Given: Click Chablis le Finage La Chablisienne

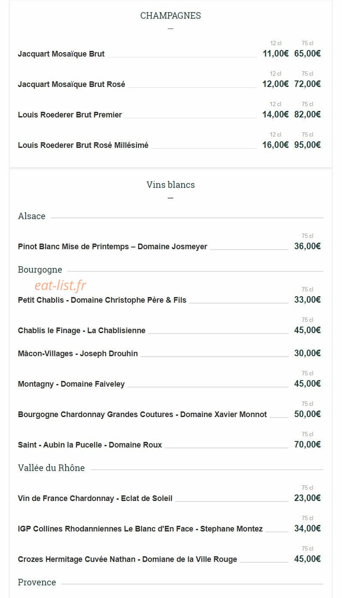Looking at the screenshot, I should [82, 331].
